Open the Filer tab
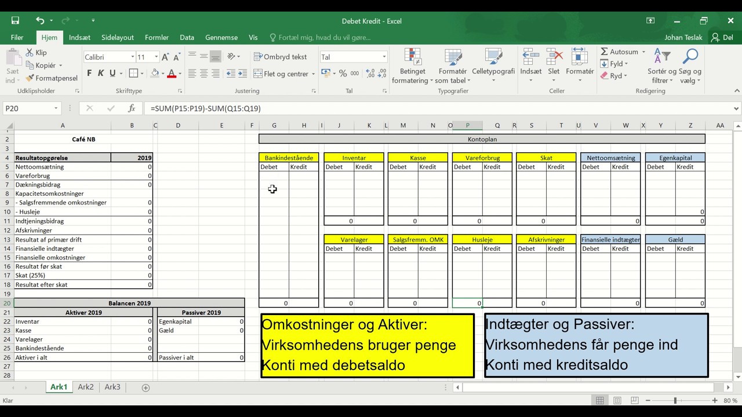The width and height of the screenshot is (742, 417). tap(17, 37)
